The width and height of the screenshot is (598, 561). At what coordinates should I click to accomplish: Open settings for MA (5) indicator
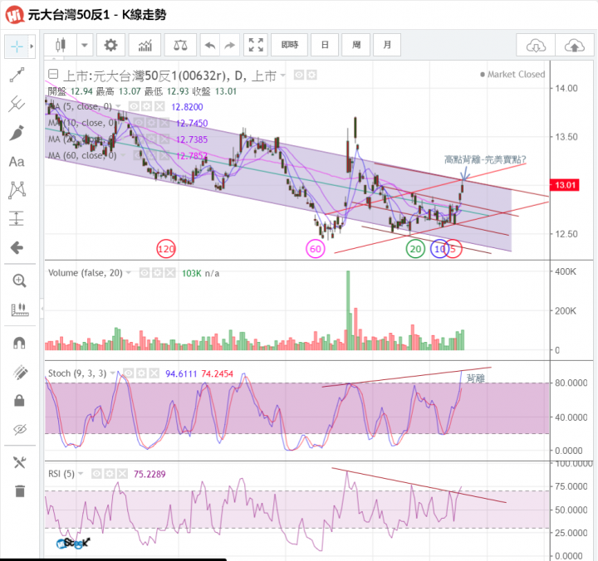pos(147,106)
